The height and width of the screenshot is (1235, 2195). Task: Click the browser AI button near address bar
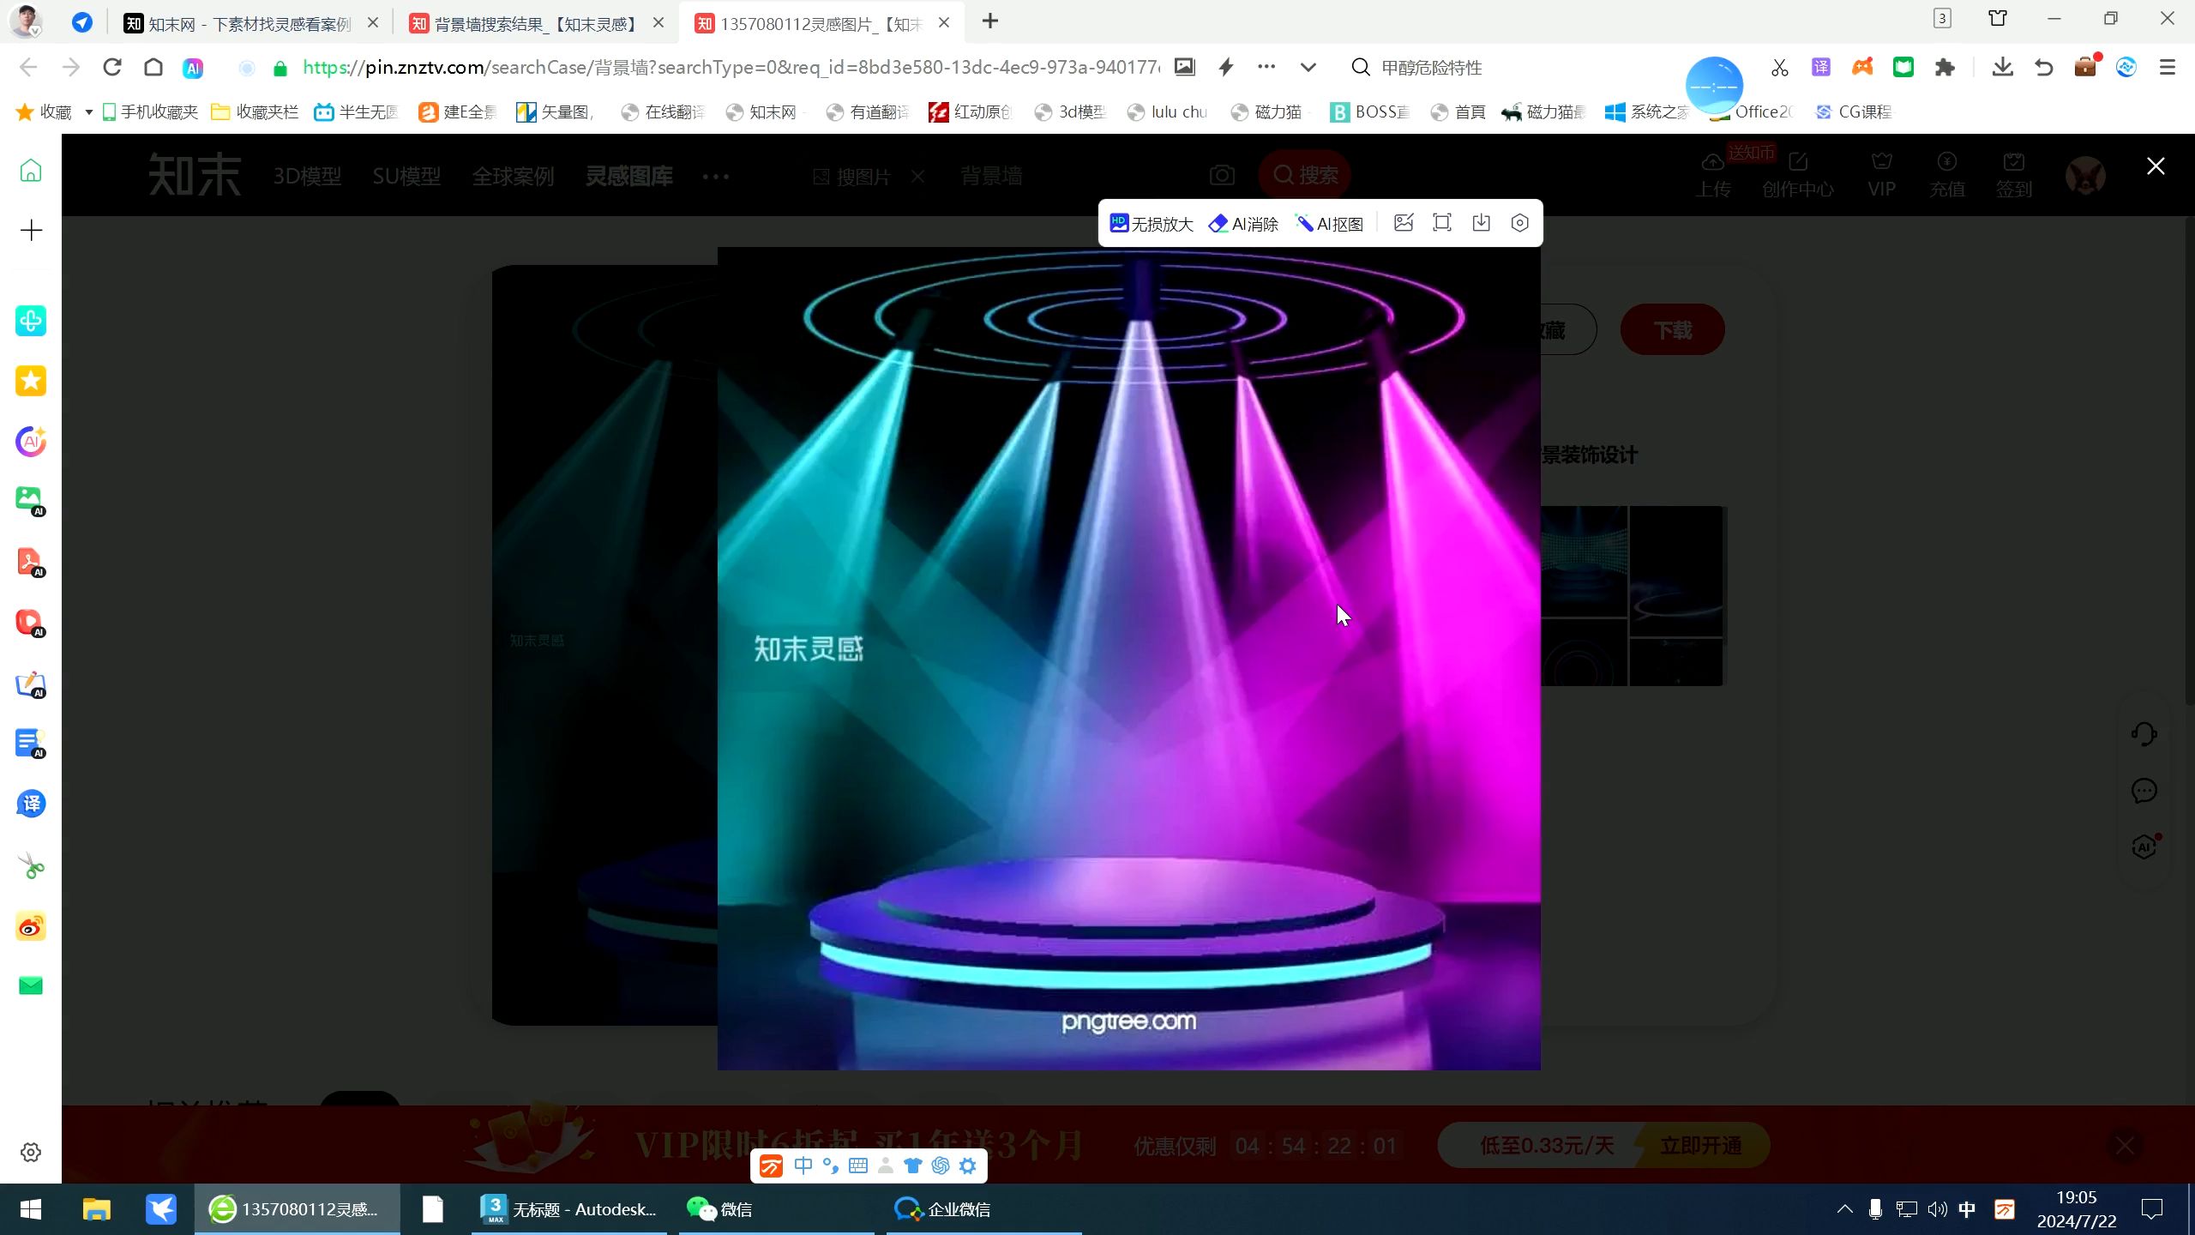[193, 68]
